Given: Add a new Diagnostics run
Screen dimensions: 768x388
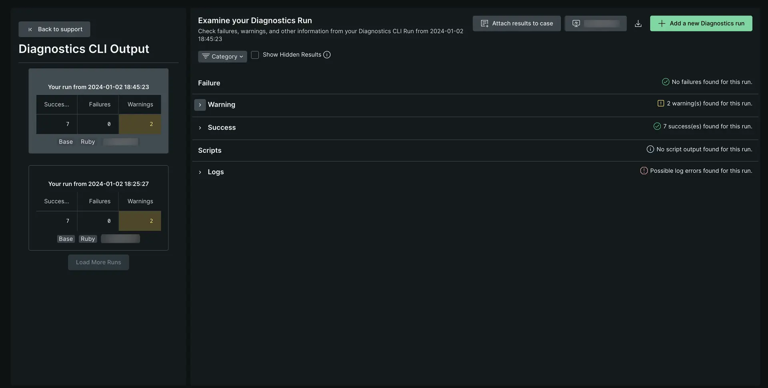Looking at the screenshot, I should point(701,24).
